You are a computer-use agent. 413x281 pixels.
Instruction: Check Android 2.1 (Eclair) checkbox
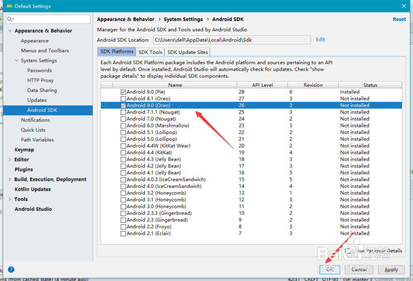(123, 233)
